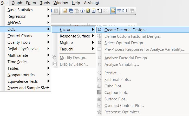Screen dimensions: 189x116
Task: Select Nonparametrics in Stat menu
Action: click(x=25, y=75)
